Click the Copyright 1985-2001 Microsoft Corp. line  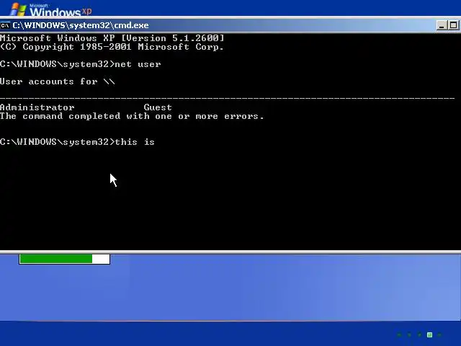pos(112,47)
